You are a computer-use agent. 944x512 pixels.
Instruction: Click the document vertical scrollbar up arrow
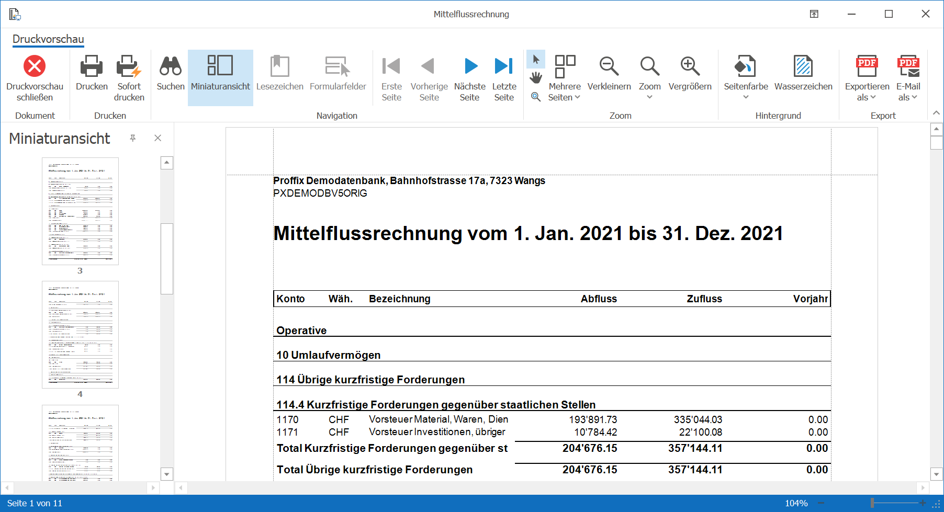pyautogui.click(x=937, y=129)
